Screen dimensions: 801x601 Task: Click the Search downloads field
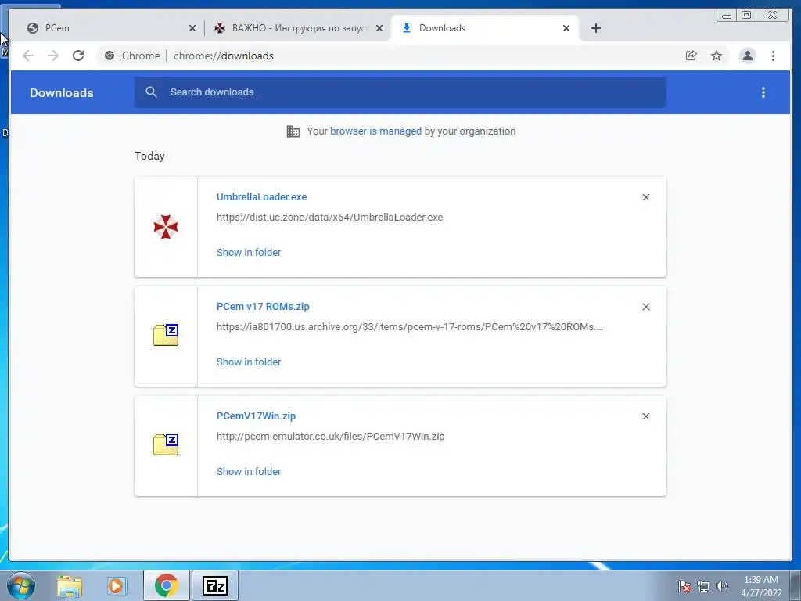coord(400,92)
